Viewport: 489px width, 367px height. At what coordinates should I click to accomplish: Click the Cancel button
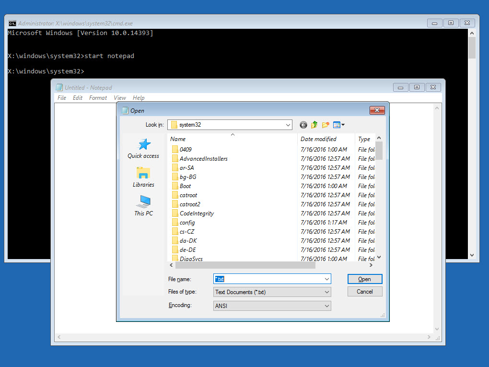(364, 292)
